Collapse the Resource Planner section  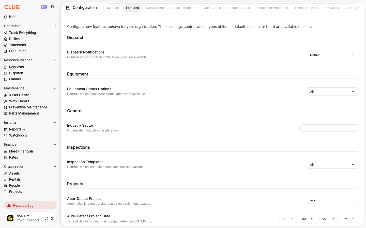55,60
